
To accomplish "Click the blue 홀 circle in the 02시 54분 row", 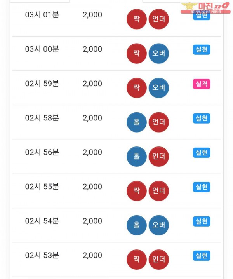I will (136, 225).
